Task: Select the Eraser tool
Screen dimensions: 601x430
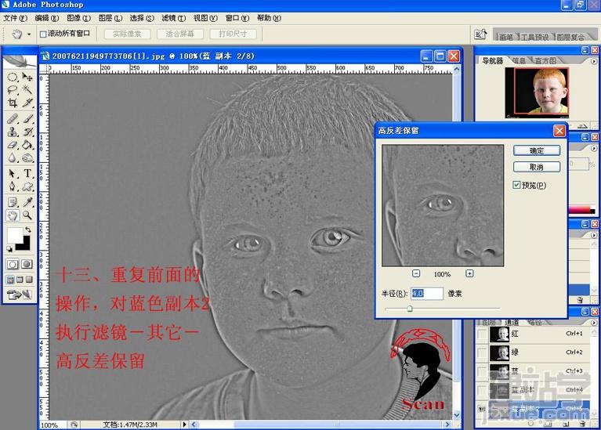Action: pyautogui.click(x=13, y=145)
